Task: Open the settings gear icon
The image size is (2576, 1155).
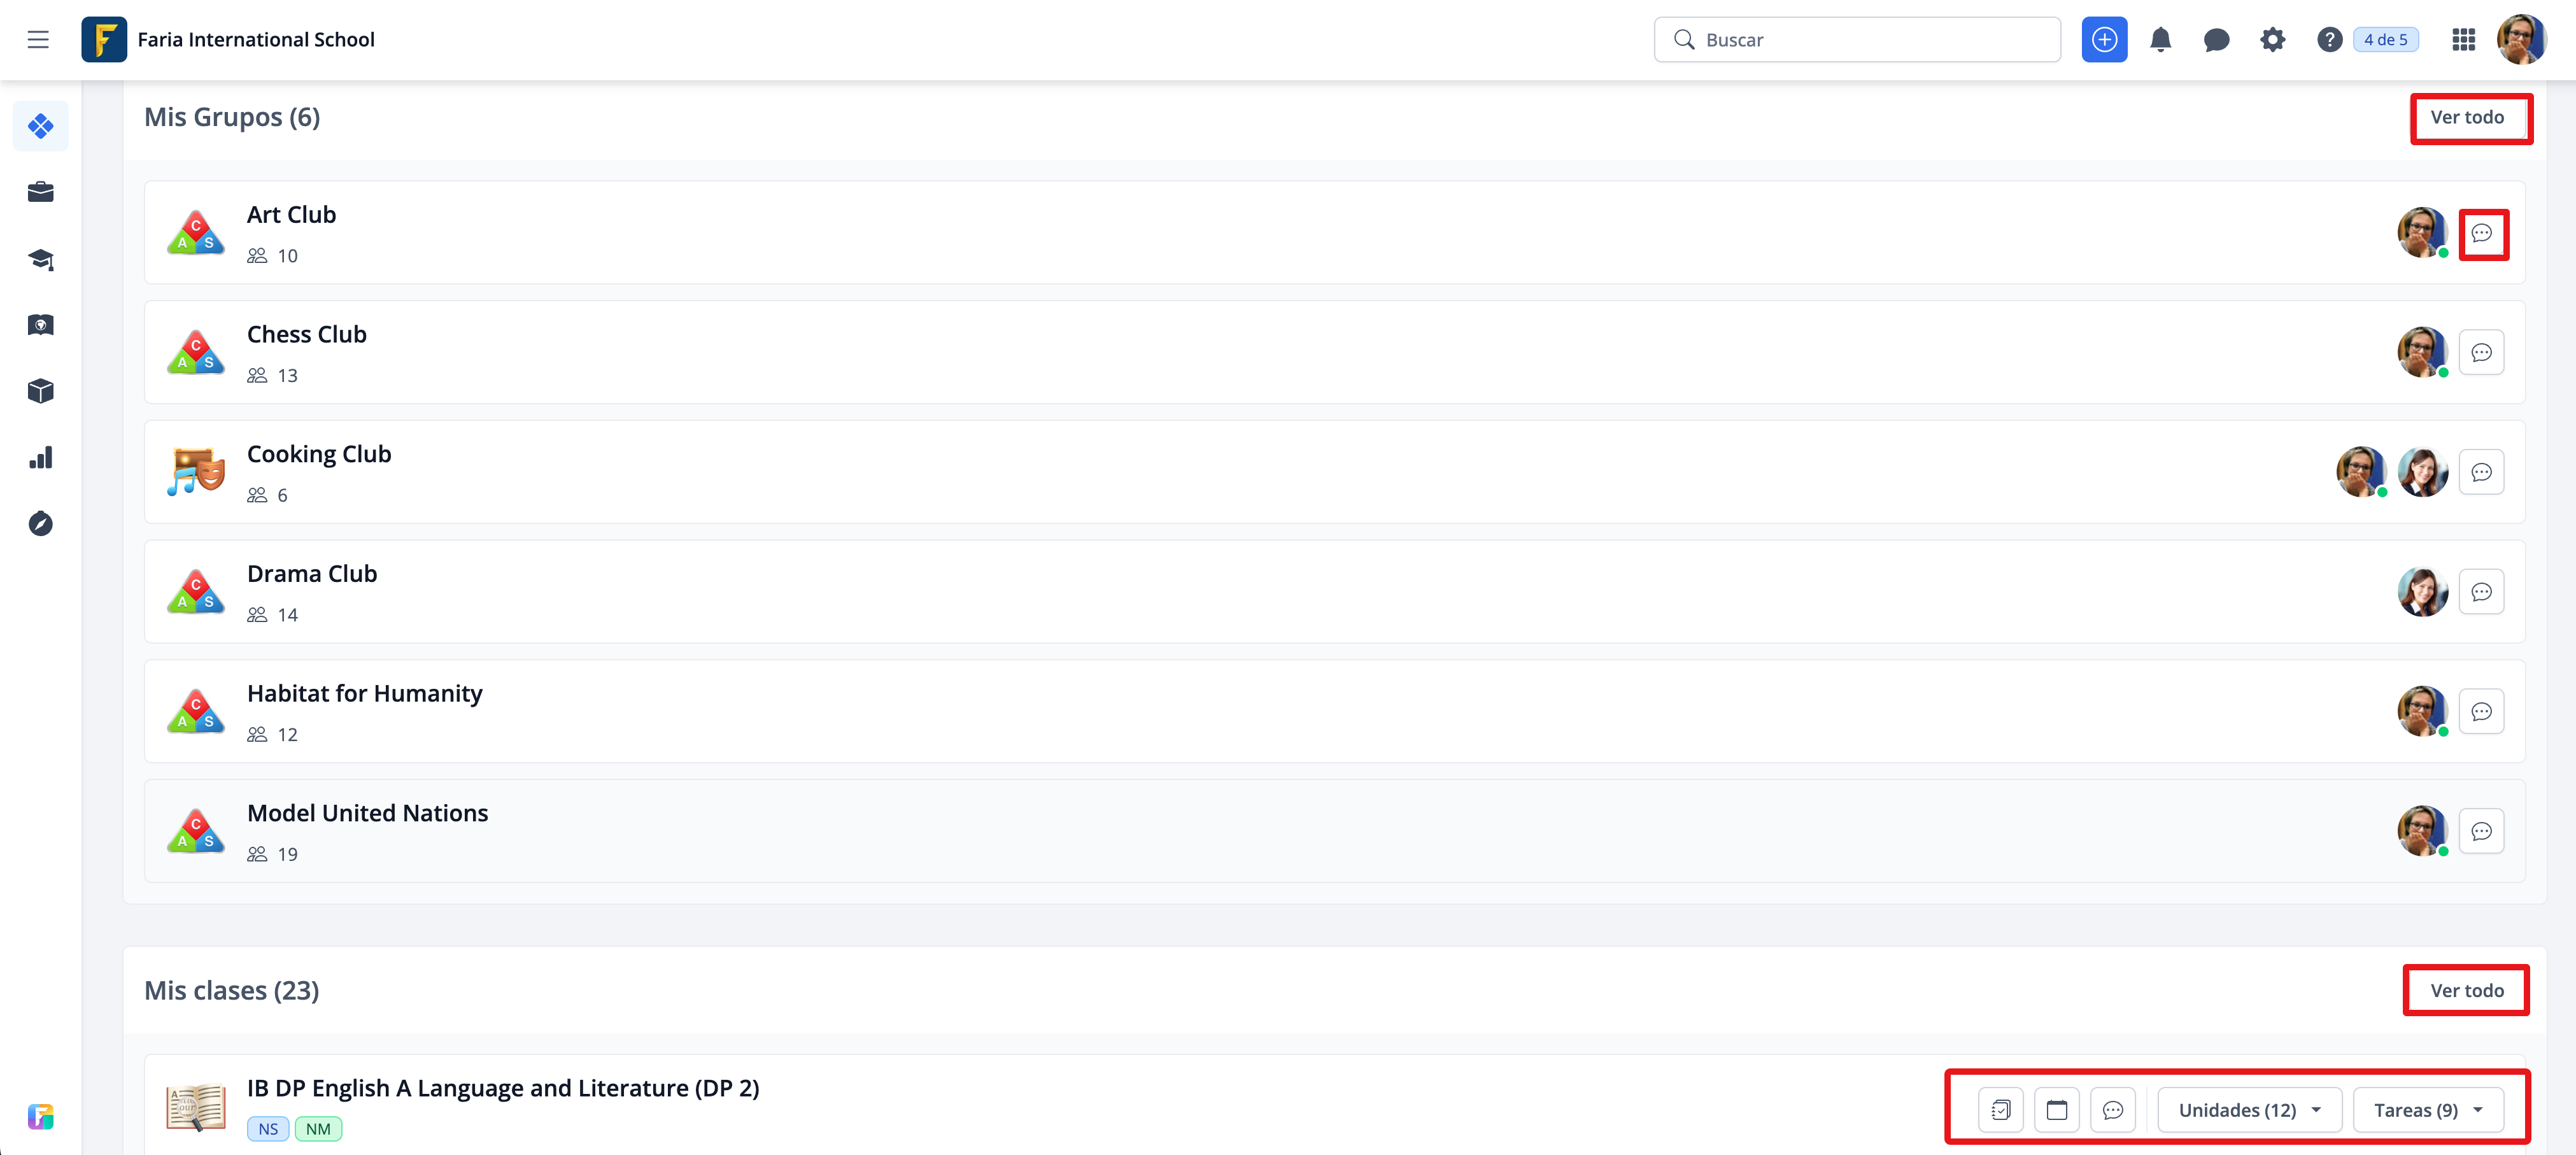Action: coord(2272,40)
